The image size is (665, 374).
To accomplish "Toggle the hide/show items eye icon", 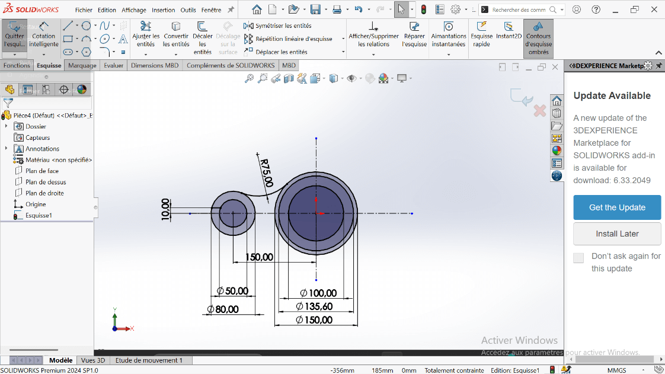I will [x=351, y=78].
